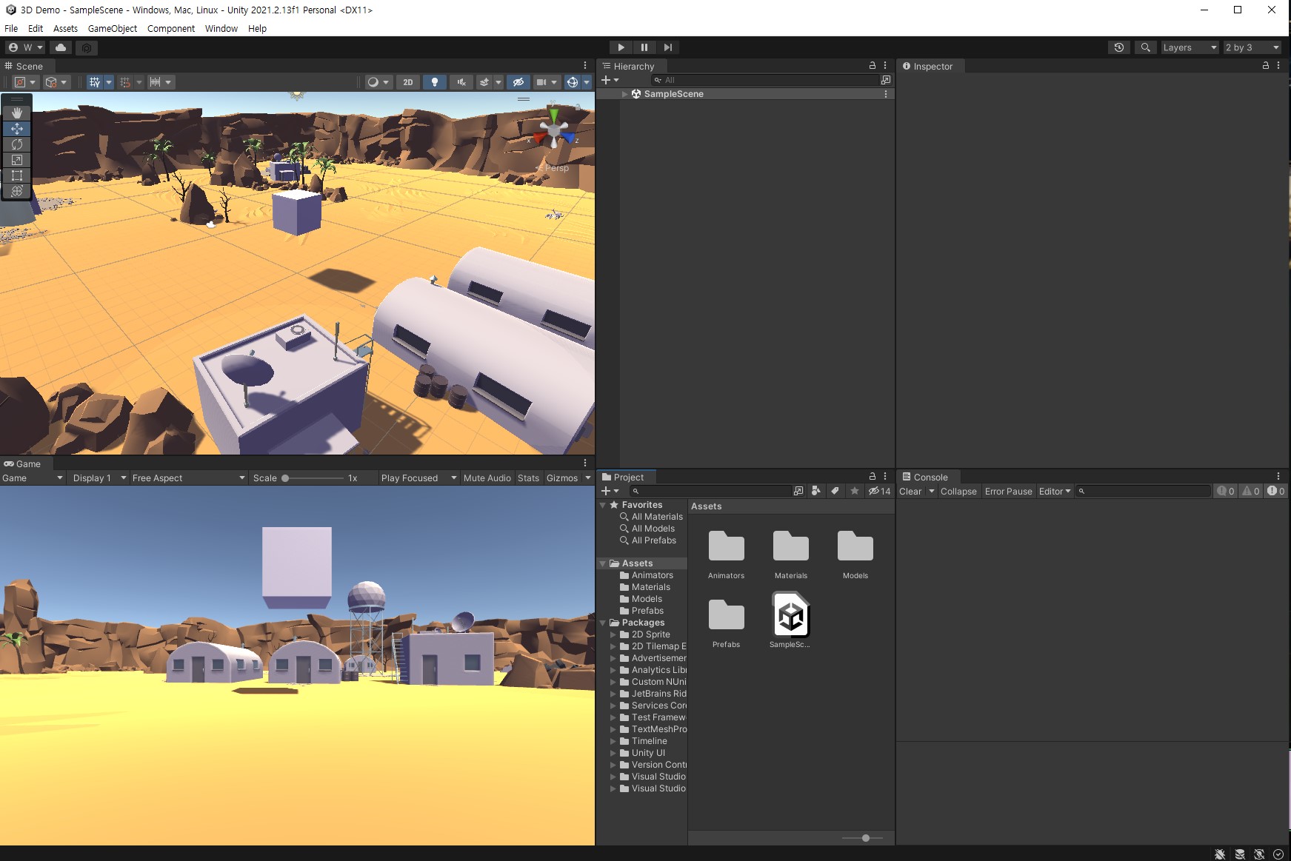
Task: Click the debug mode bug icon
Action: coord(1220,854)
